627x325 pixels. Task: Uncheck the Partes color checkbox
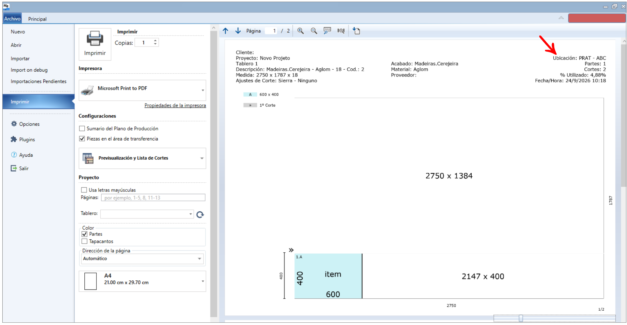click(x=84, y=234)
